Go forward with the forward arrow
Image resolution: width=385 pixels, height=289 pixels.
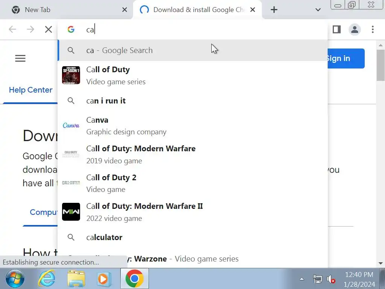(x=30, y=29)
